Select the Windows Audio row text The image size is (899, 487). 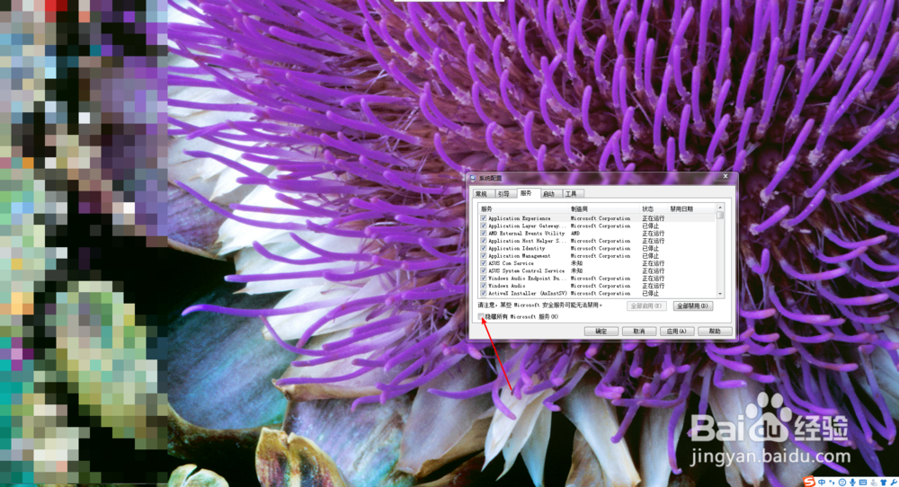506,286
